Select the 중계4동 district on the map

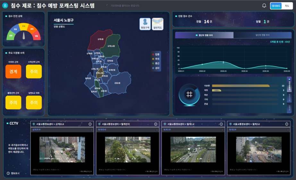[110, 61]
